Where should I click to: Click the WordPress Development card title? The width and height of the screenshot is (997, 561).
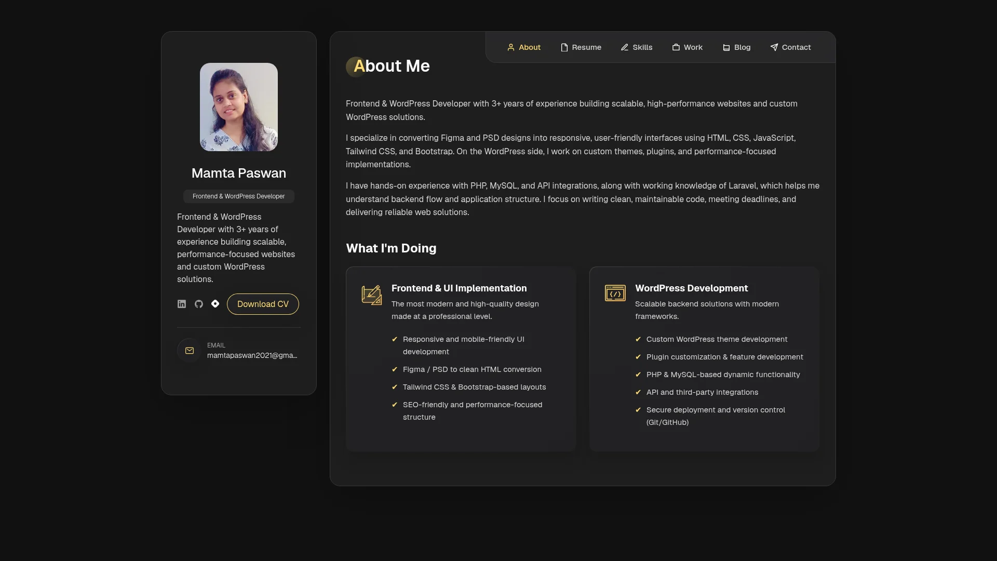691,288
